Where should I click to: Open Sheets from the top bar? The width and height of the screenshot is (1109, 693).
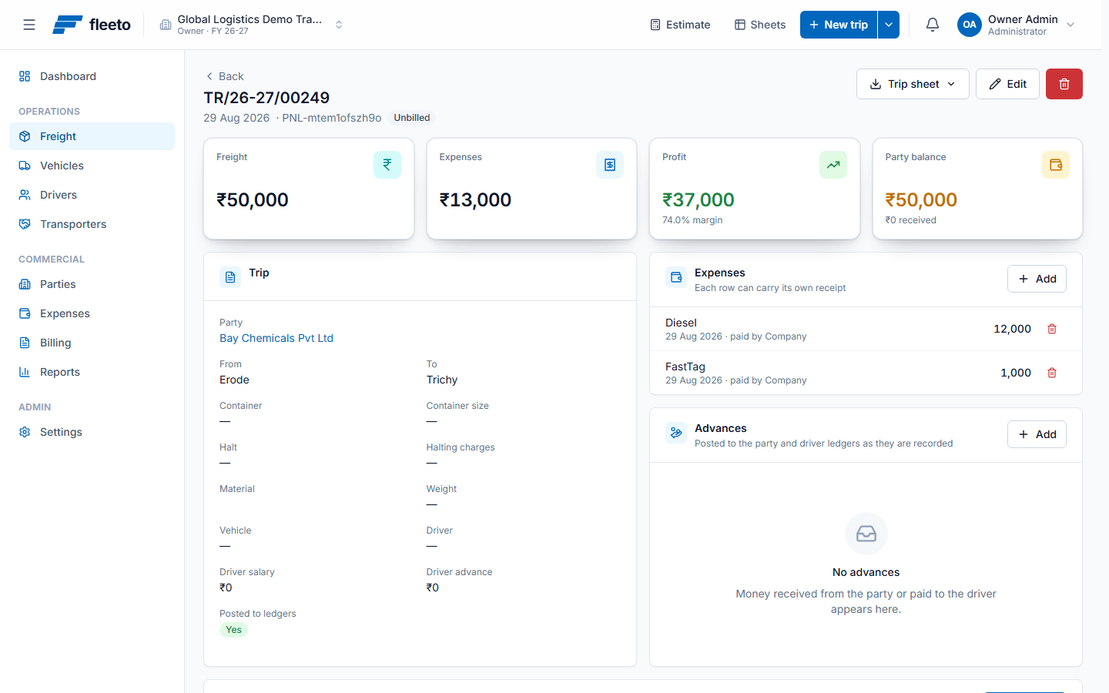[760, 25]
